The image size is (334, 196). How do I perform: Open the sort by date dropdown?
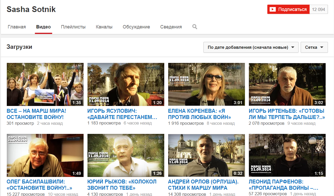click(x=251, y=47)
